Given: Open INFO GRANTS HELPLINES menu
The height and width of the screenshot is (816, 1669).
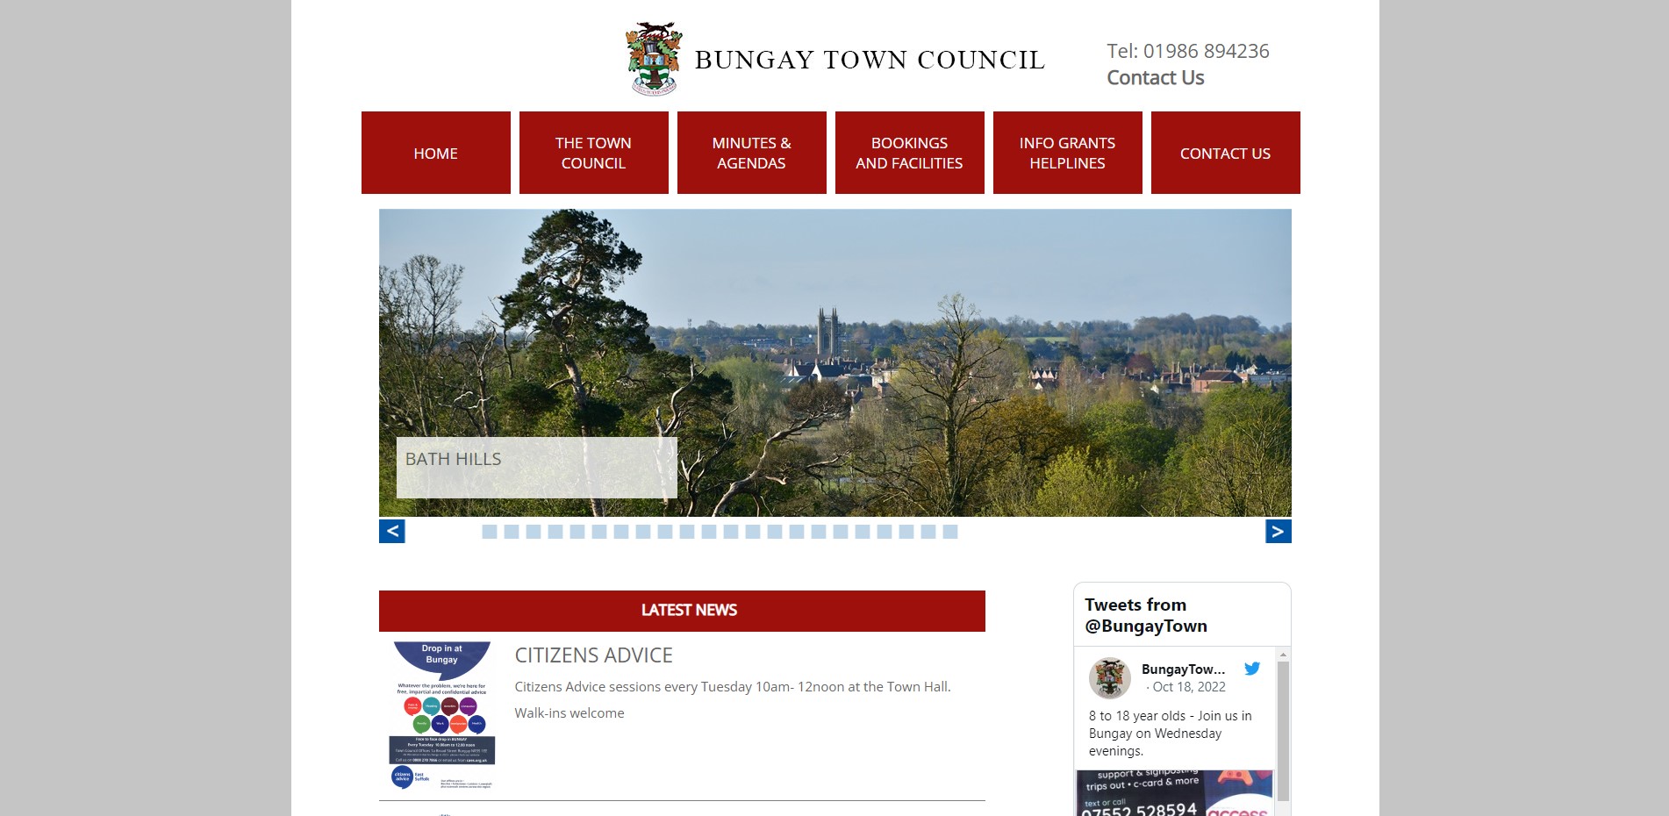Looking at the screenshot, I should (1068, 153).
